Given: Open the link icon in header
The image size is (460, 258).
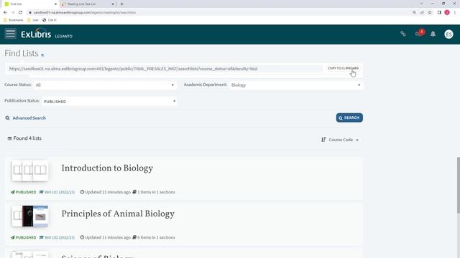Looking at the screenshot, I should [403, 34].
